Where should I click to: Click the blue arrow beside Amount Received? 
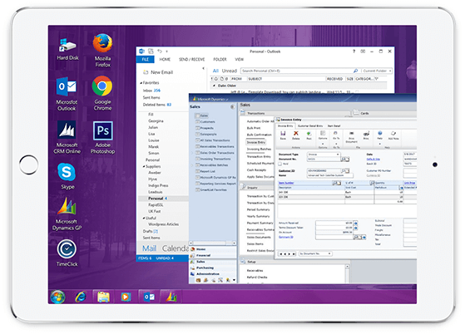click(355, 223)
